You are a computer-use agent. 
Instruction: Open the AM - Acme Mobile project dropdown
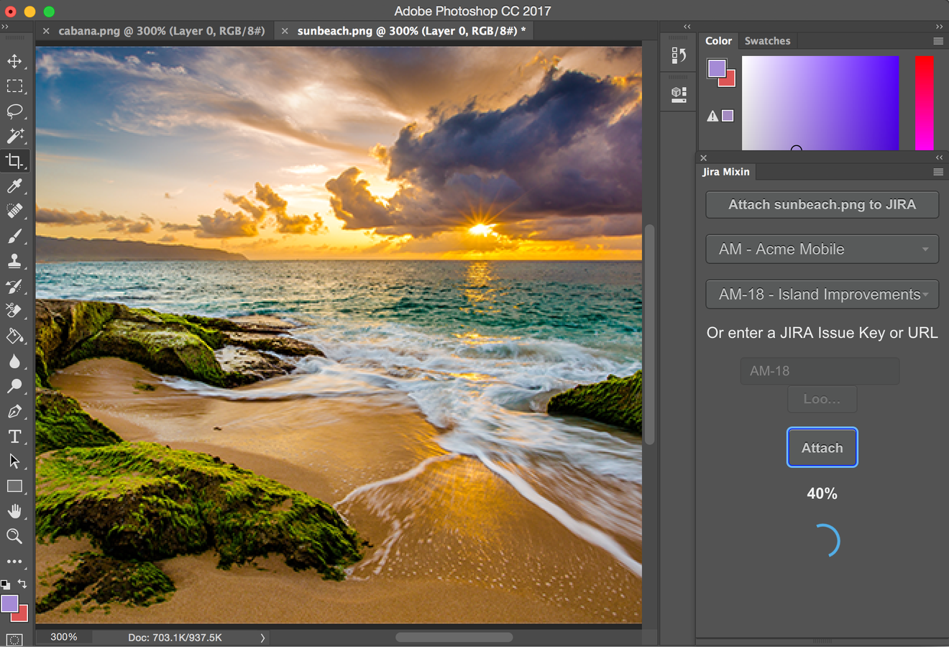(x=822, y=249)
